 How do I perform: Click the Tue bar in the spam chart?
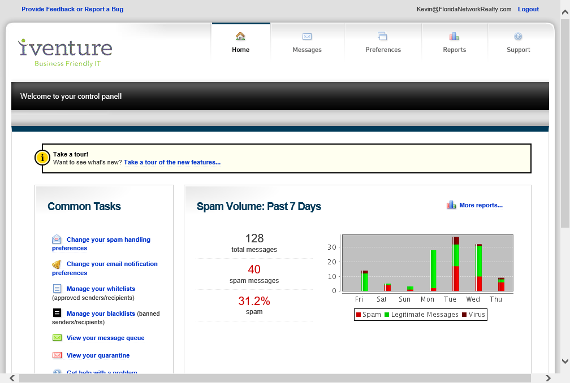coord(456,264)
